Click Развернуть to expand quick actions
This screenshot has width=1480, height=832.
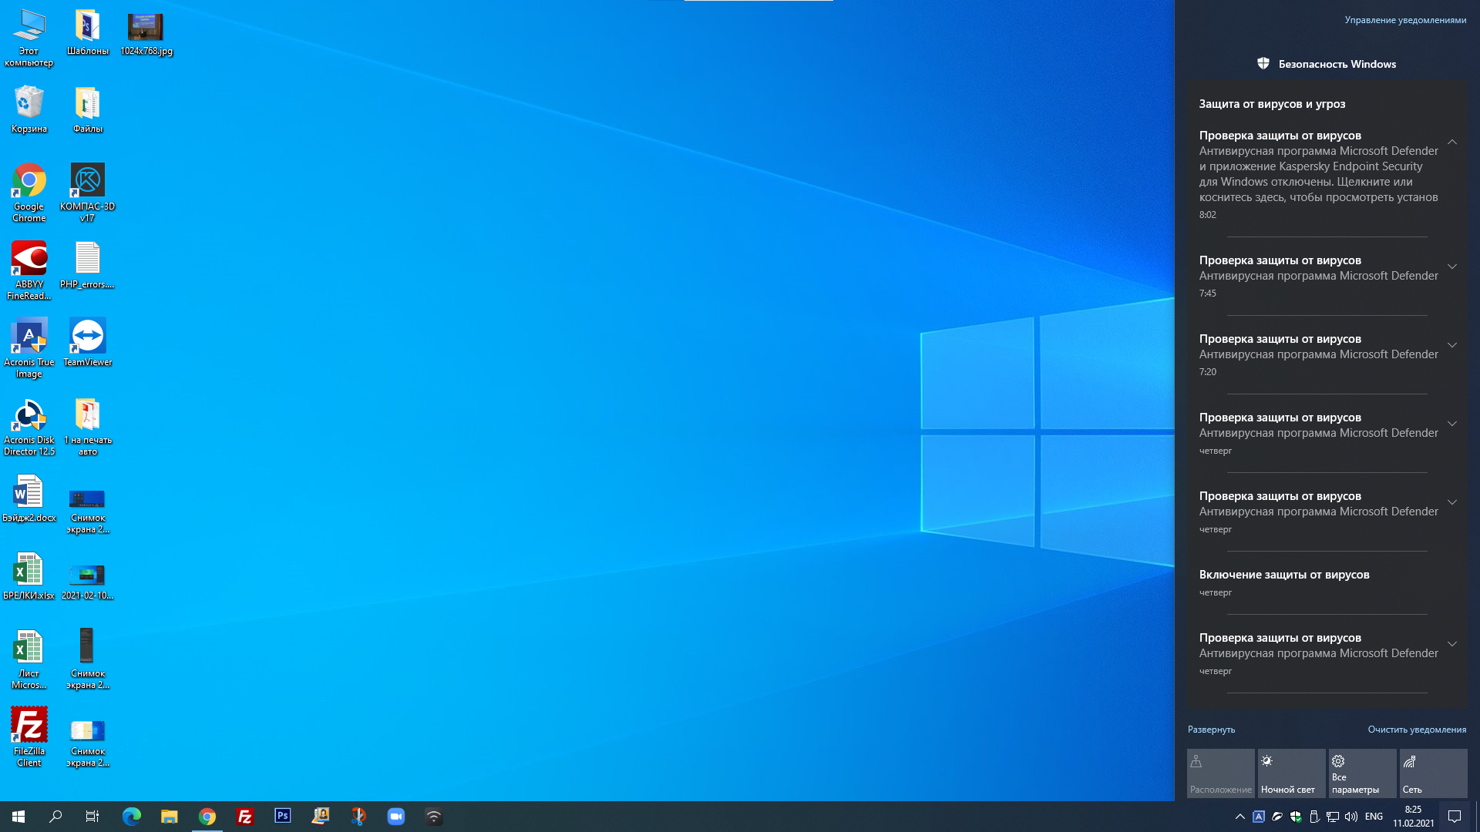click(x=1211, y=730)
